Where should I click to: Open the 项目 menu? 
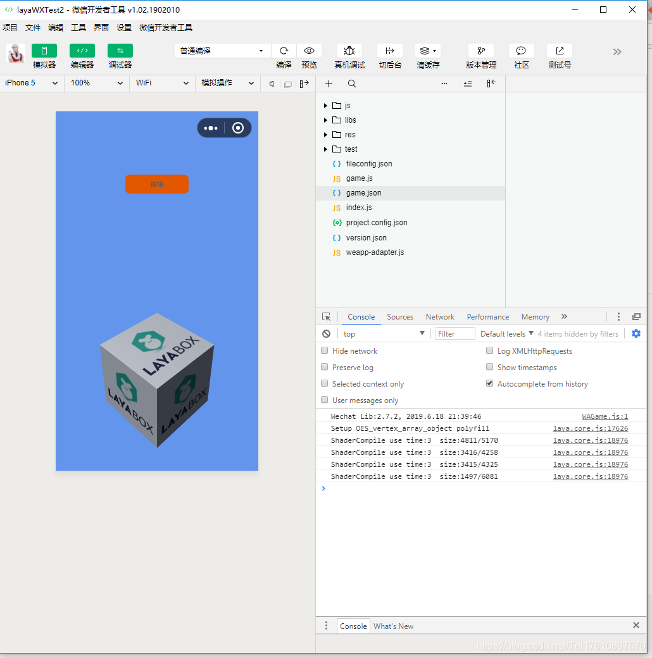coord(10,28)
